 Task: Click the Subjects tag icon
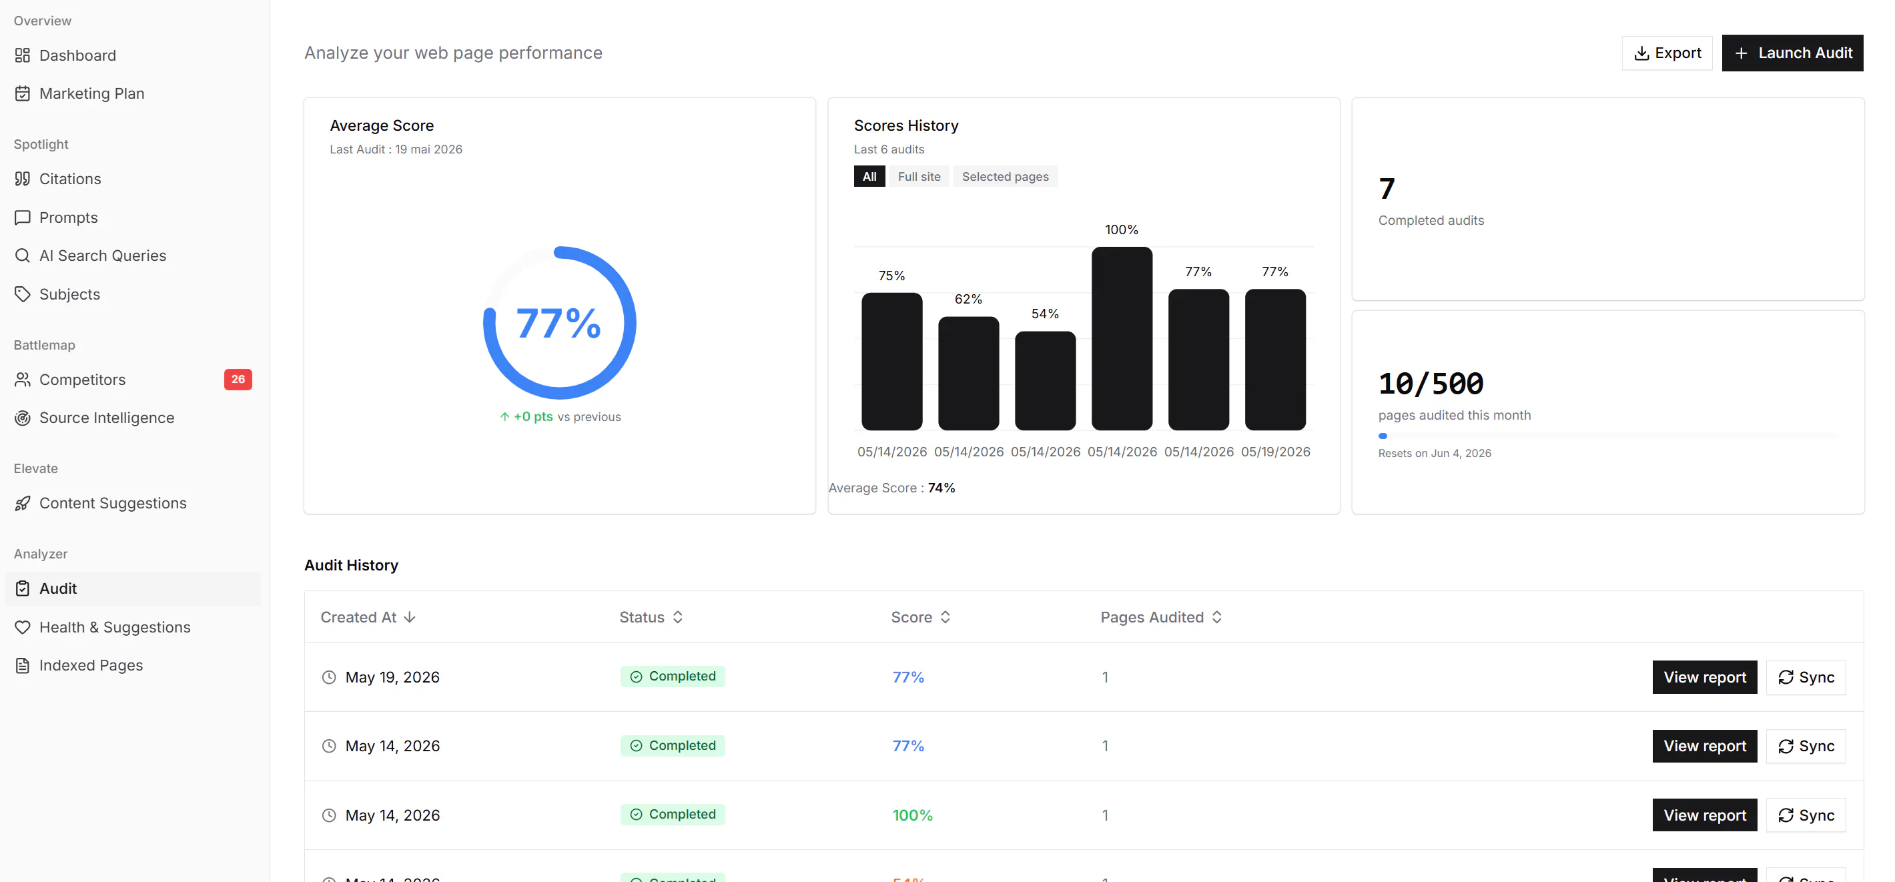coord(22,294)
